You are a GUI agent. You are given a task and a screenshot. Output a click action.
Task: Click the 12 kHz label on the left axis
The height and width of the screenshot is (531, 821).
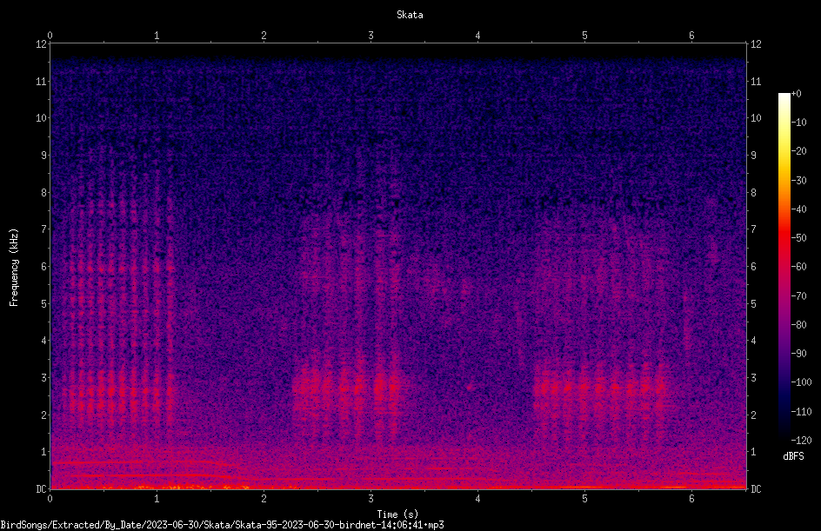[42, 44]
